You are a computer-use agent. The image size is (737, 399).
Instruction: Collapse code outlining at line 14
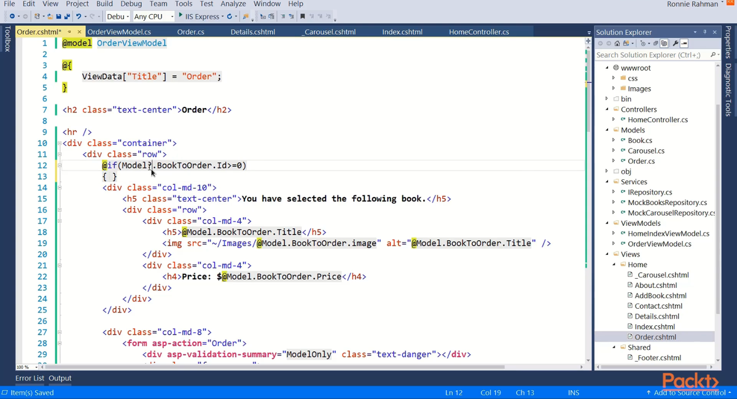[60, 187]
